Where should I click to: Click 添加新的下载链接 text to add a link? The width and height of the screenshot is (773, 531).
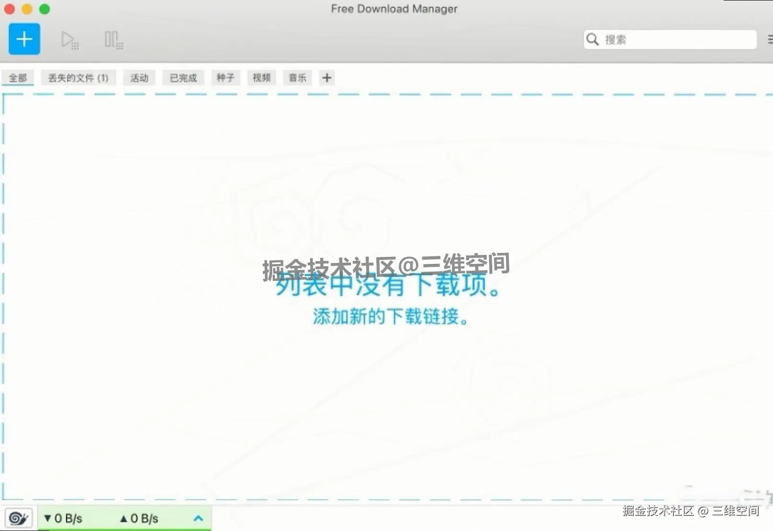tap(389, 316)
